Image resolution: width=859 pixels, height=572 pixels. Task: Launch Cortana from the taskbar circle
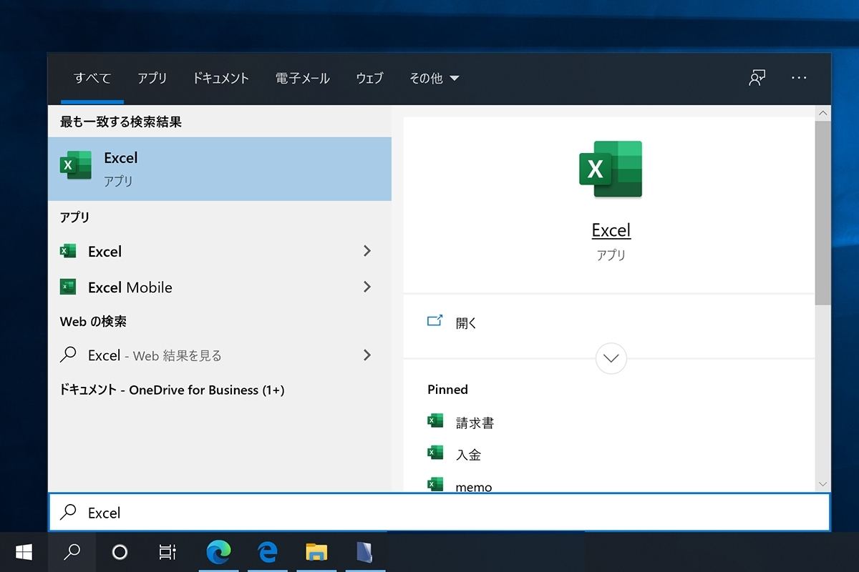120,552
